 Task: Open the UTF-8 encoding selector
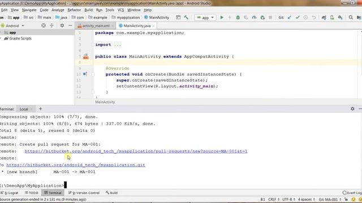(288, 199)
